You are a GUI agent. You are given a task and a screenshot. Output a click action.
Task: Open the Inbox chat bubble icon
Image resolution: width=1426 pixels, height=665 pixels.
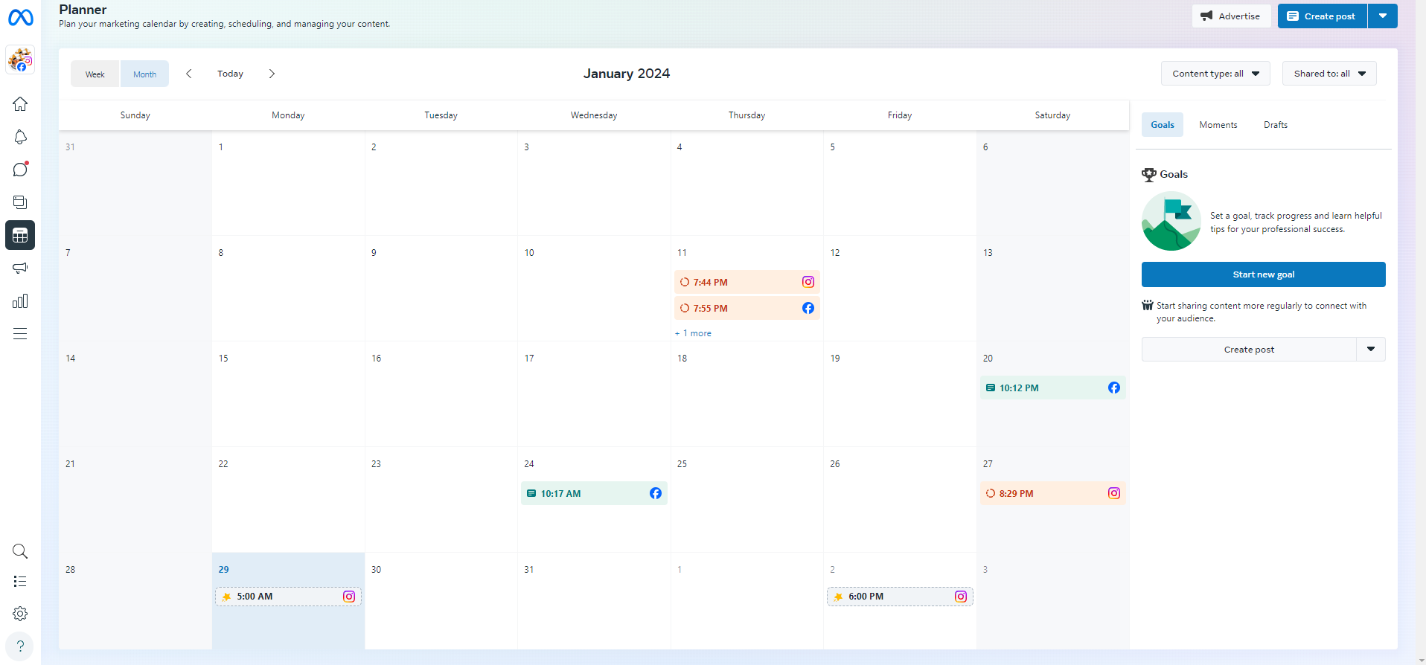tap(20, 170)
